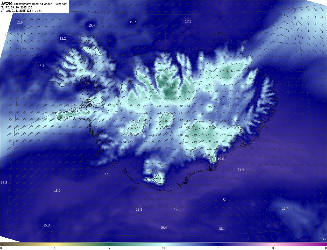Click the '19.5' value south of Iceland

(177, 209)
